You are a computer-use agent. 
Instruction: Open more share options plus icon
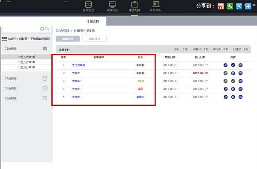[x=248, y=6]
